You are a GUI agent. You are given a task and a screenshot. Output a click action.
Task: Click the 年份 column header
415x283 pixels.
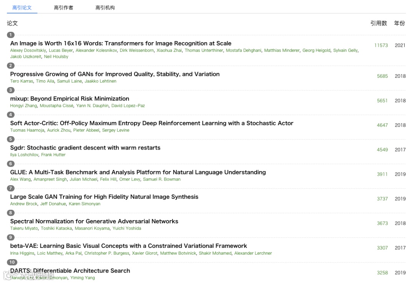coord(399,23)
